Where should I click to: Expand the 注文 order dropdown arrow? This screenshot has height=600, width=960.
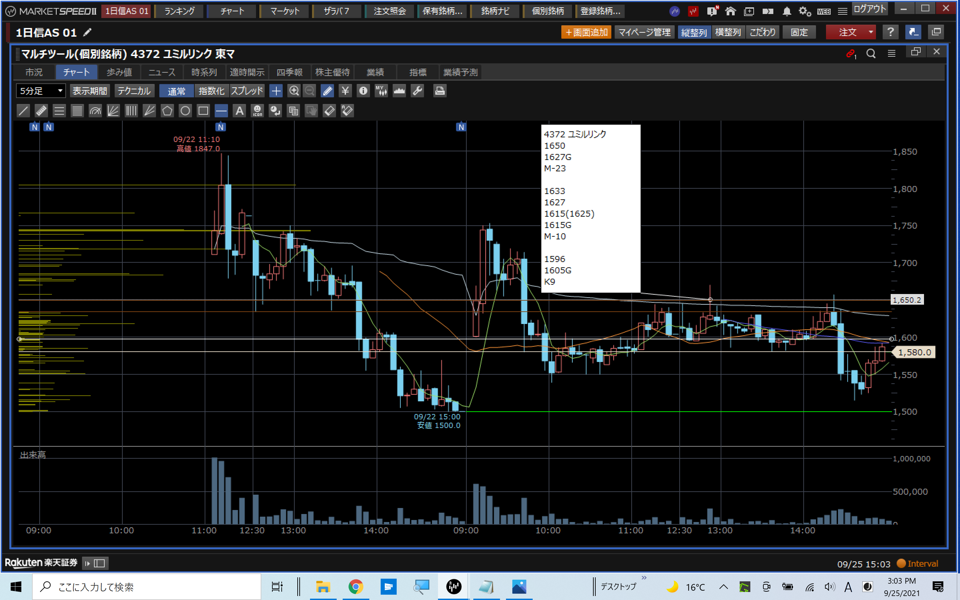(871, 32)
